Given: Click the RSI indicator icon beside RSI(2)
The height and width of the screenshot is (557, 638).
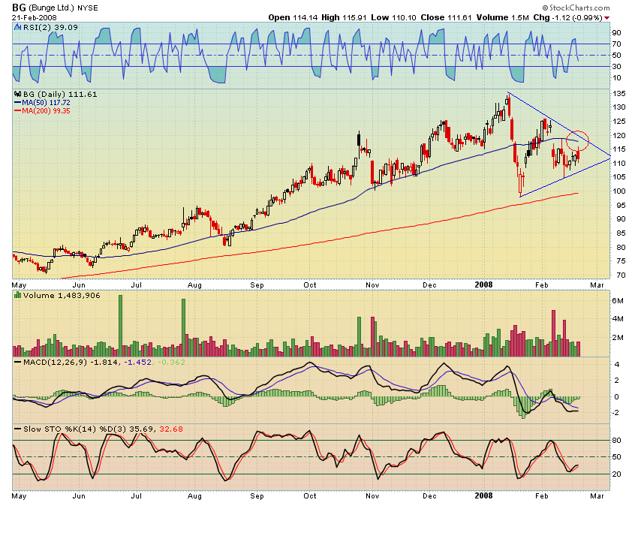Looking at the screenshot, I should 17,27.
